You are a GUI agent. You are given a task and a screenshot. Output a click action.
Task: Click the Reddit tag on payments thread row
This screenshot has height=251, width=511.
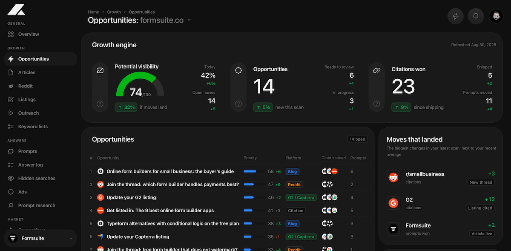pos(294,185)
